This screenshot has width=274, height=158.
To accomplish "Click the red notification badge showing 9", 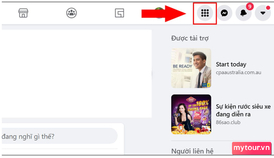I will coord(250,7).
